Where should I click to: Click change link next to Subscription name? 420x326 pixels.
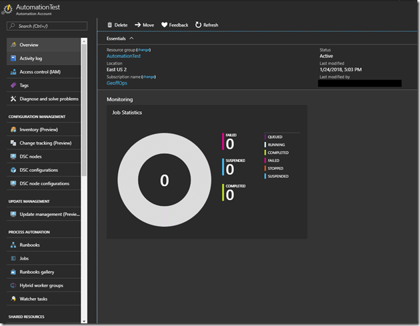click(x=149, y=77)
